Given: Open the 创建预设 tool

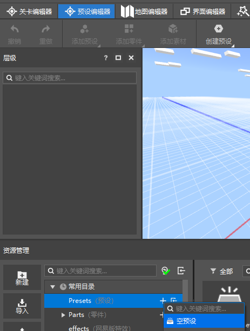Looking at the screenshot, I should pos(219,34).
